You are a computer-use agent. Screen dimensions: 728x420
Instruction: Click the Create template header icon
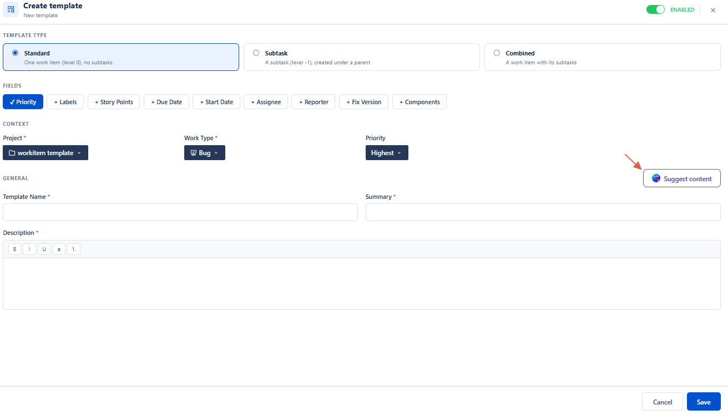coord(11,9)
